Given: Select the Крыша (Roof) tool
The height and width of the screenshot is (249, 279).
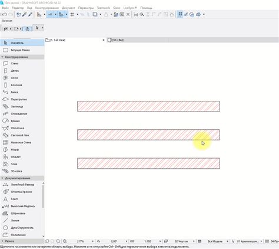Looking at the screenshot, I should tap(22, 121).
